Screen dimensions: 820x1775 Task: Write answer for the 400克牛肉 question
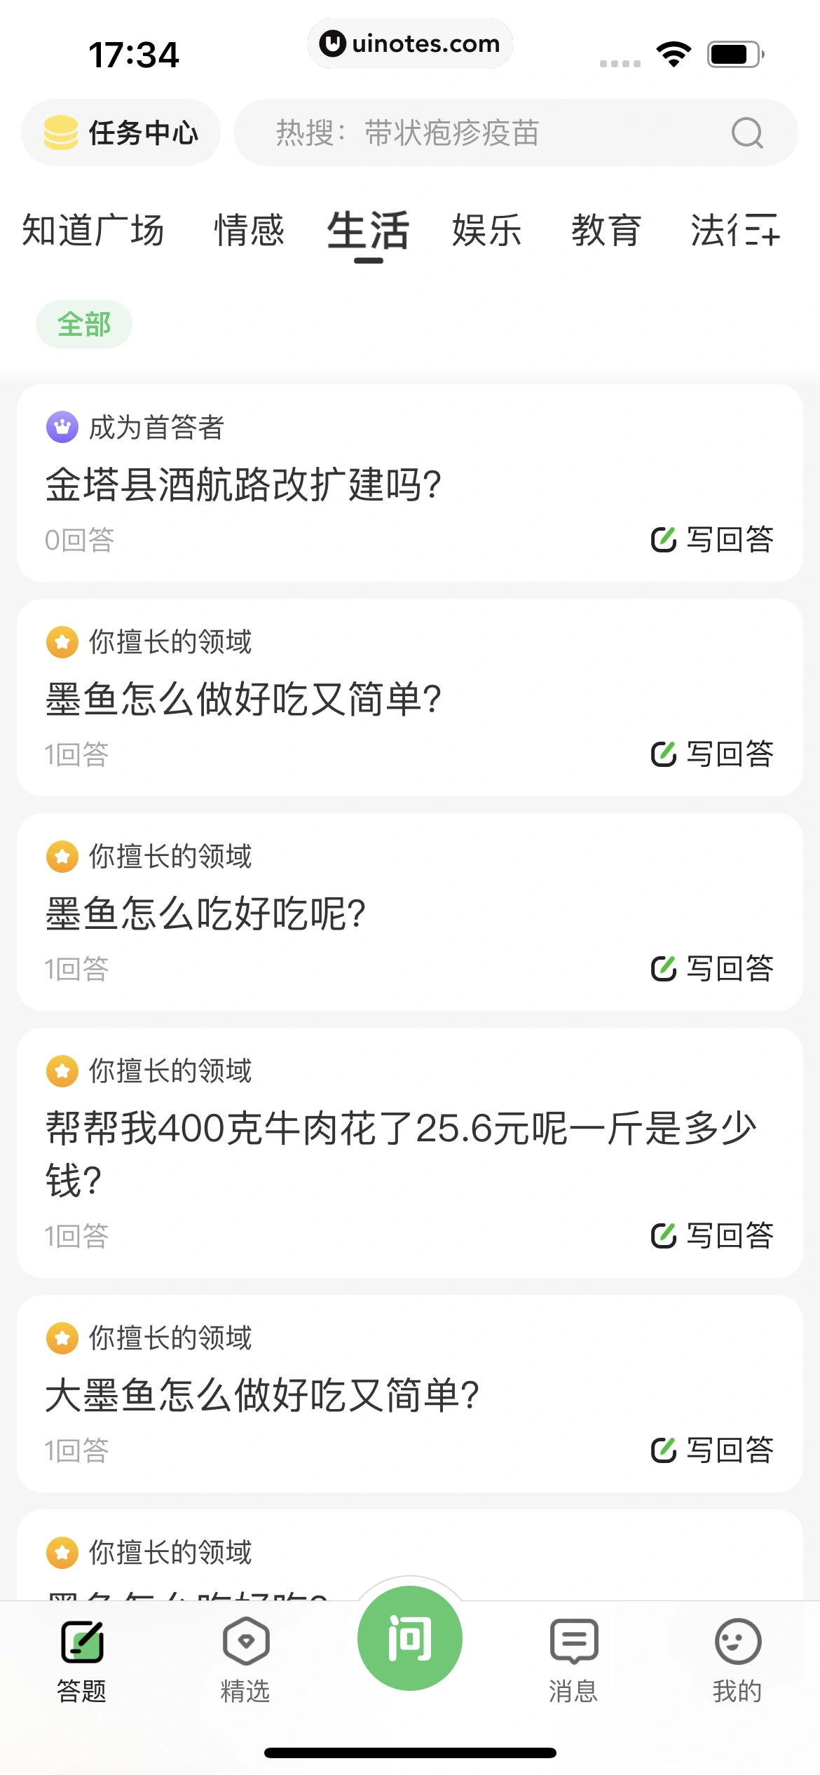tap(712, 1235)
